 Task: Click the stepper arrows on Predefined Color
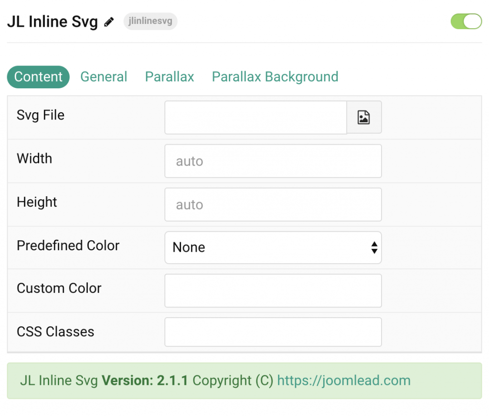click(x=374, y=247)
